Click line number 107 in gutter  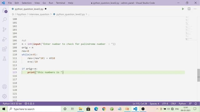pos(15,44)
